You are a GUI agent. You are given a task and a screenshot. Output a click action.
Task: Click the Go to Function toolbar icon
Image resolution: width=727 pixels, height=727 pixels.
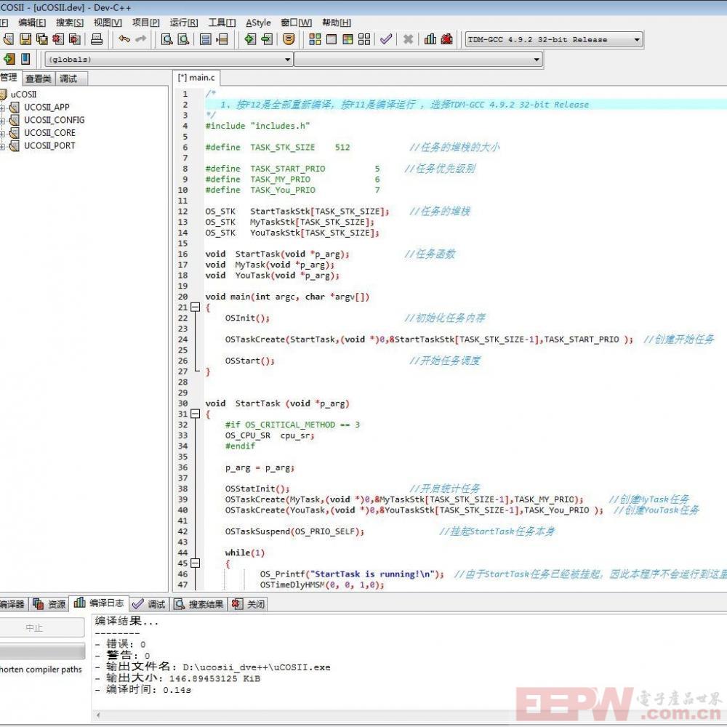click(206, 39)
